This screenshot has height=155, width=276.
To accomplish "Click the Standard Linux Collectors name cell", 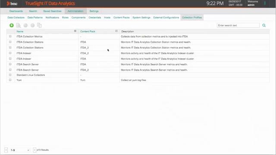I will point(31,75).
